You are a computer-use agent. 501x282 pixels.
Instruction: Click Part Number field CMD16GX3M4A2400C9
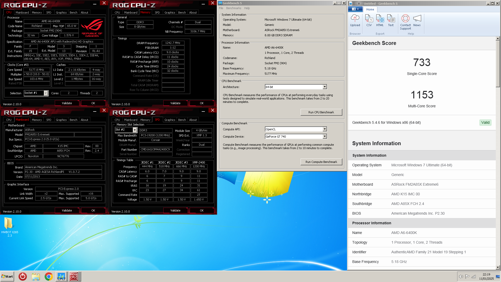[156, 150]
